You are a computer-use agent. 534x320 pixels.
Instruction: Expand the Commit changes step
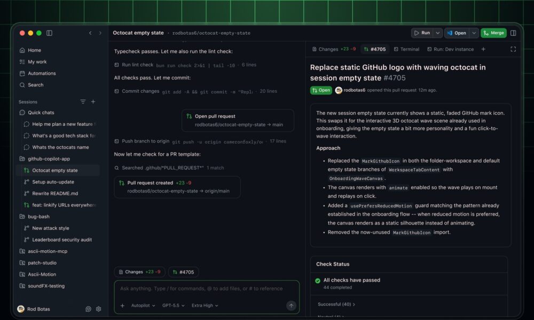coord(195,91)
